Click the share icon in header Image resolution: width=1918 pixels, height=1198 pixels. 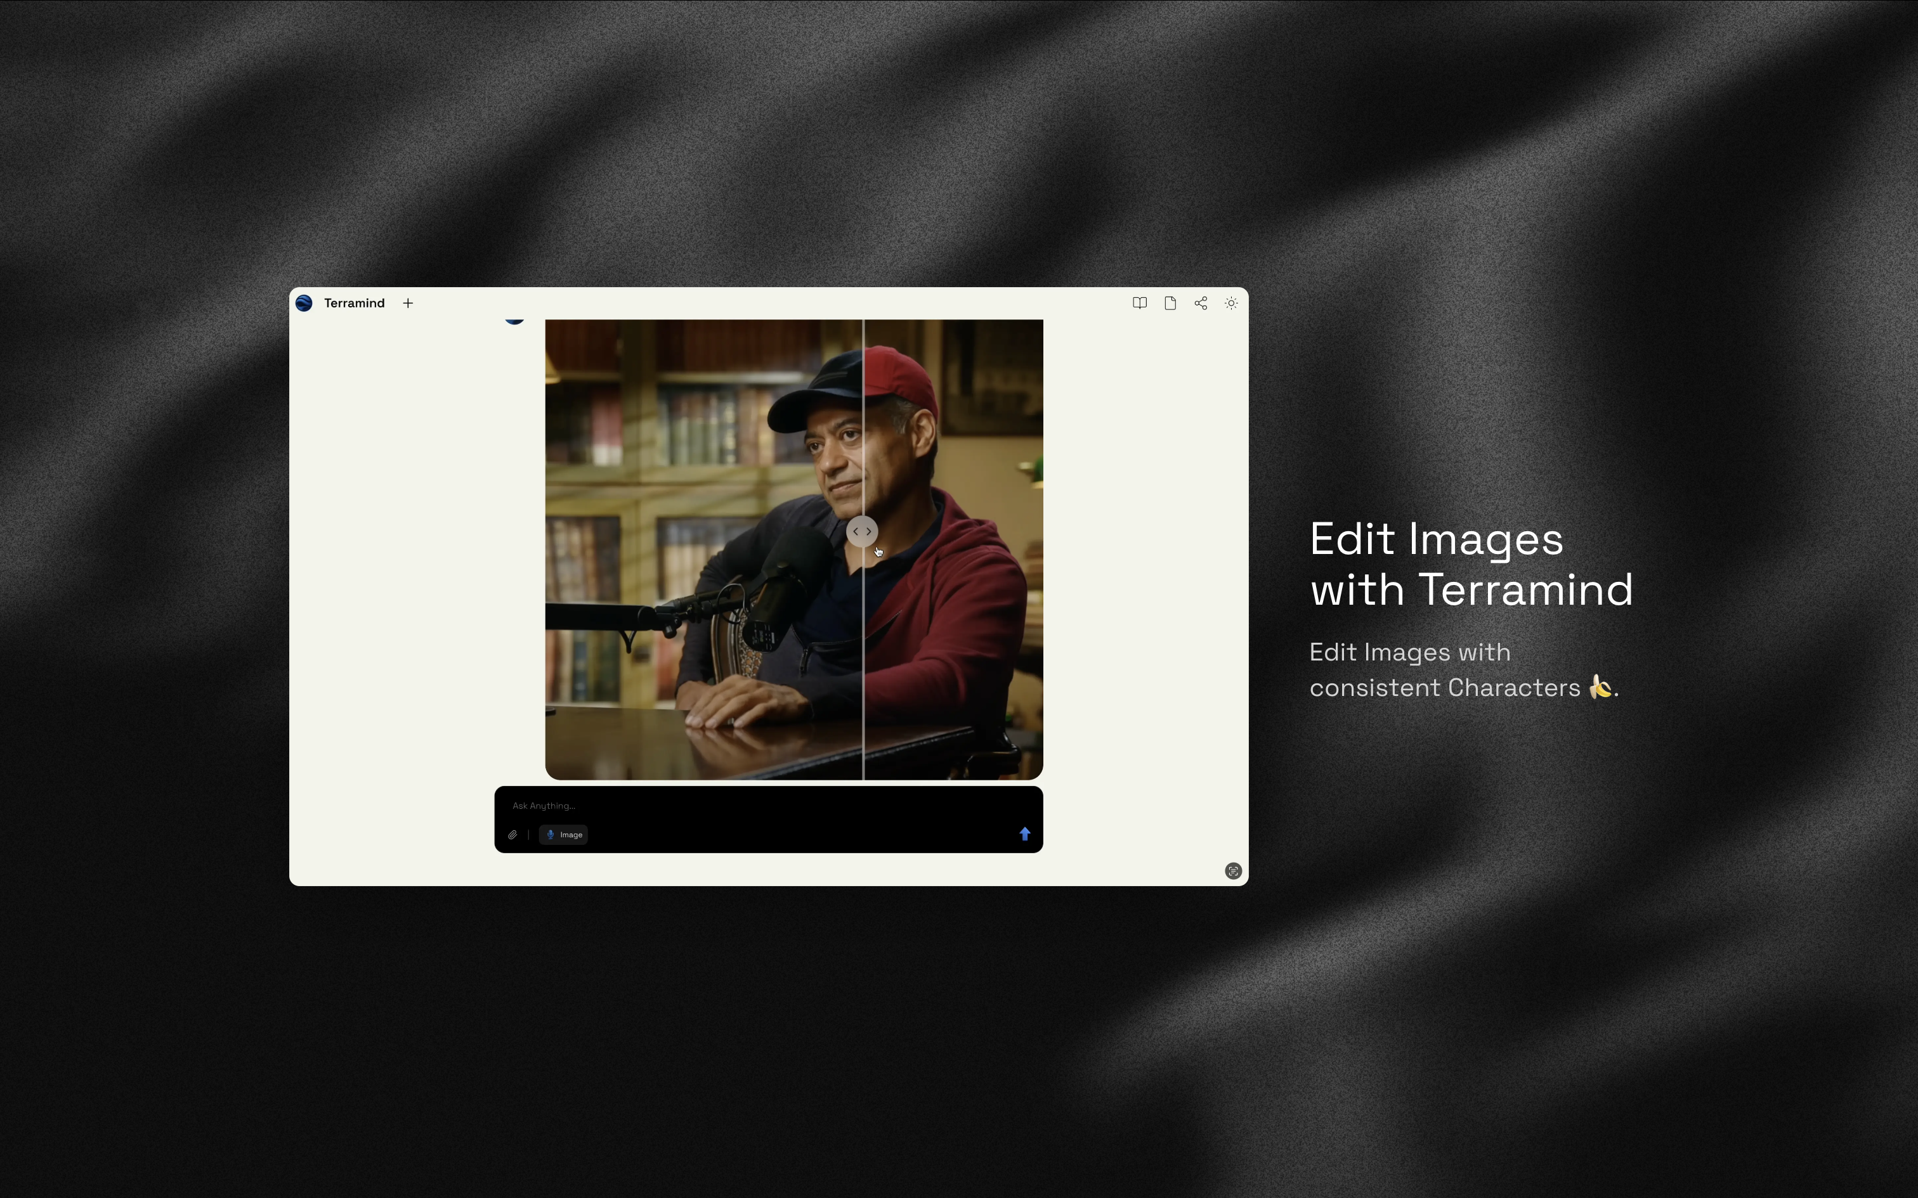pyautogui.click(x=1200, y=303)
